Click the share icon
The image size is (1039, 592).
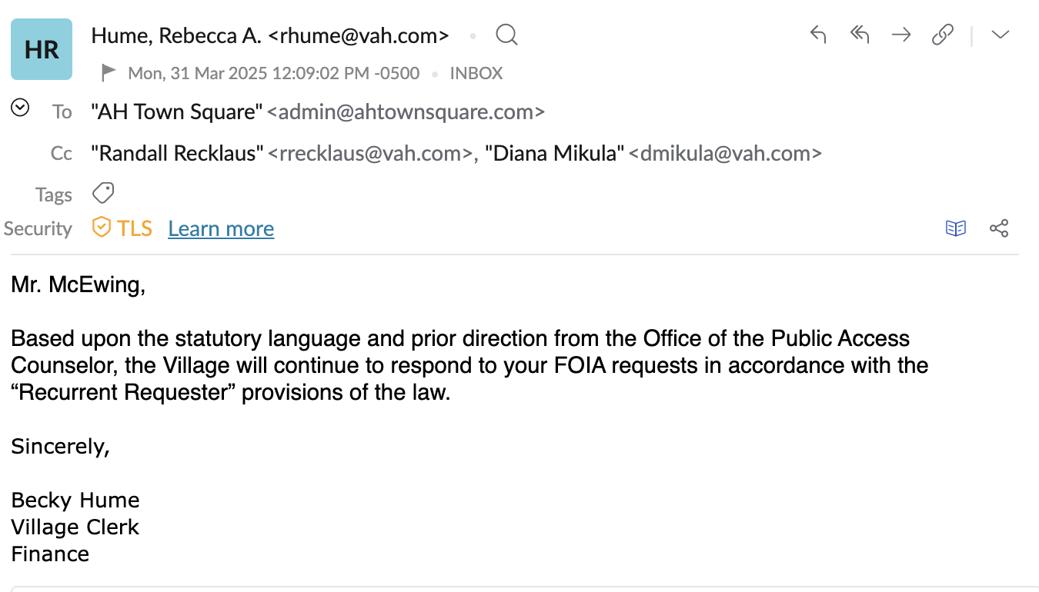click(x=999, y=228)
